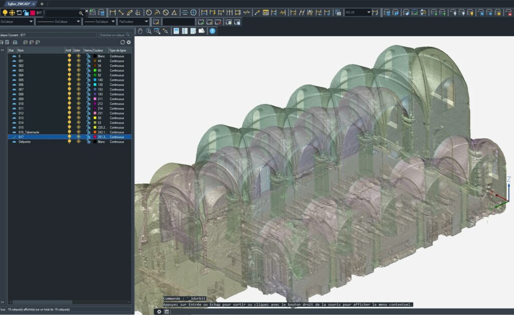This screenshot has height=315, width=514.
Task: Click Continuous linetype of layer 012
Action: [116, 113]
